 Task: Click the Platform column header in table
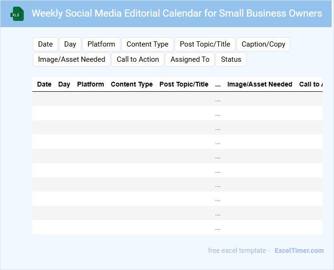(90, 84)
